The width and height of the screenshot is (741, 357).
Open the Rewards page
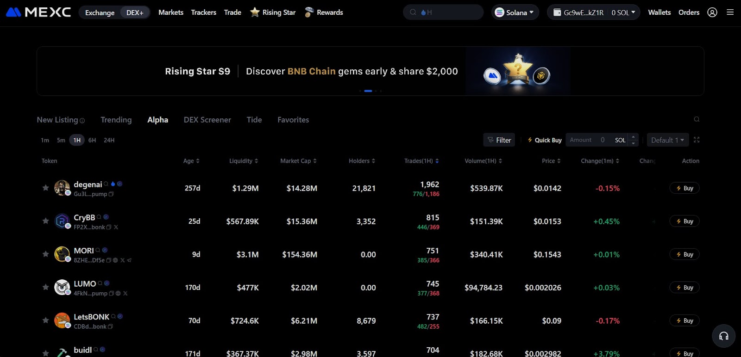pos(324,12)
